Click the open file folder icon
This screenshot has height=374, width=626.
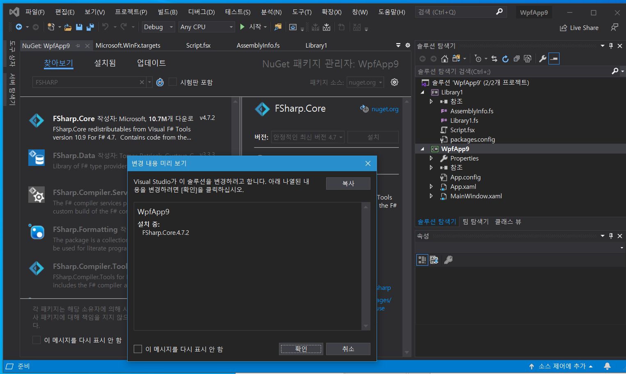[x=68, y=27]
